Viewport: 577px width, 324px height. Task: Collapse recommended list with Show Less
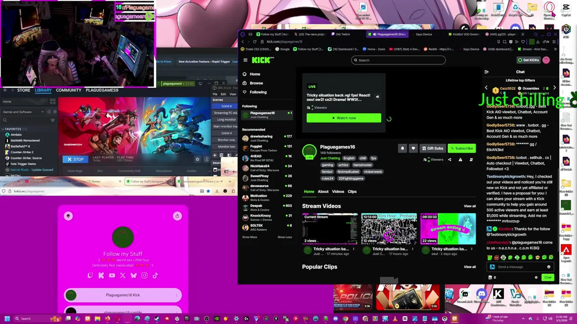click(284, 237)
